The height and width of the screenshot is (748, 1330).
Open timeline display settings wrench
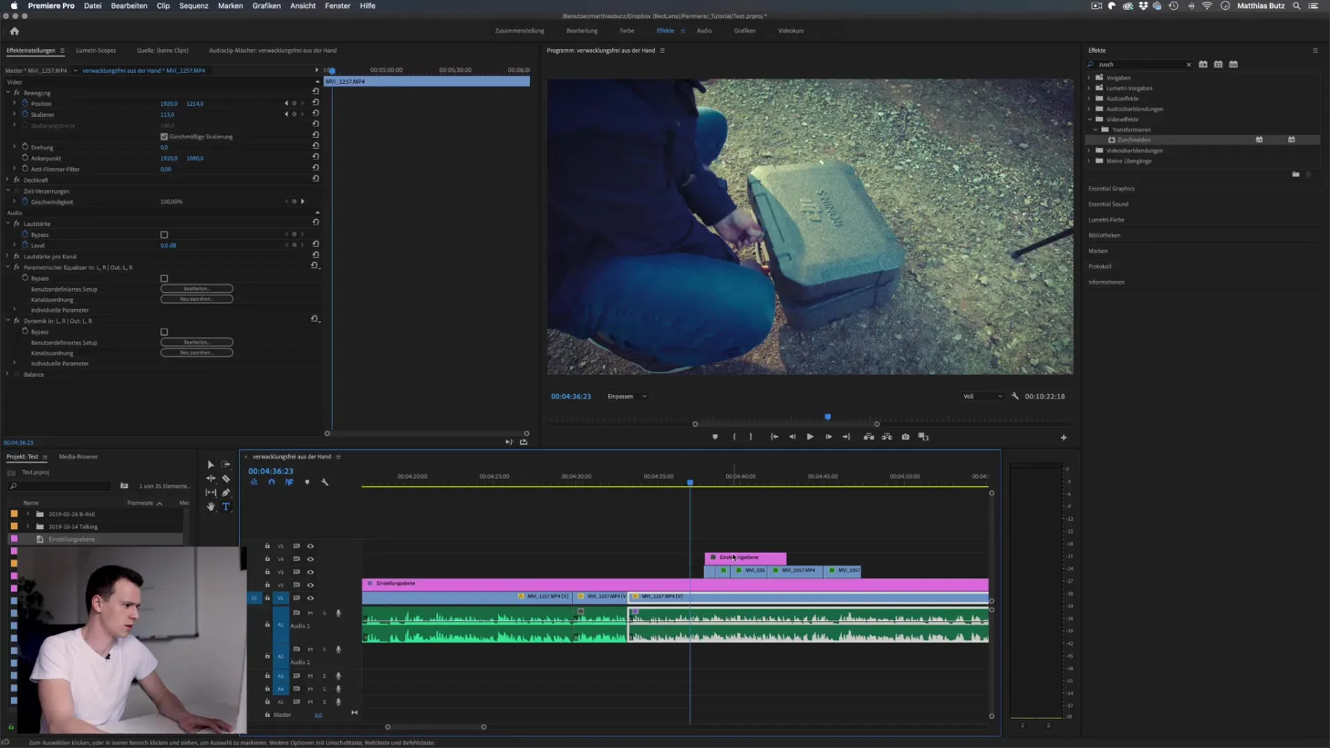325,482
